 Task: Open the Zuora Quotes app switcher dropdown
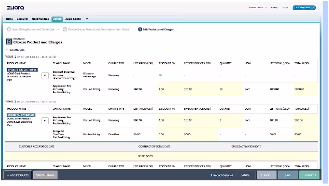(304, 8)
